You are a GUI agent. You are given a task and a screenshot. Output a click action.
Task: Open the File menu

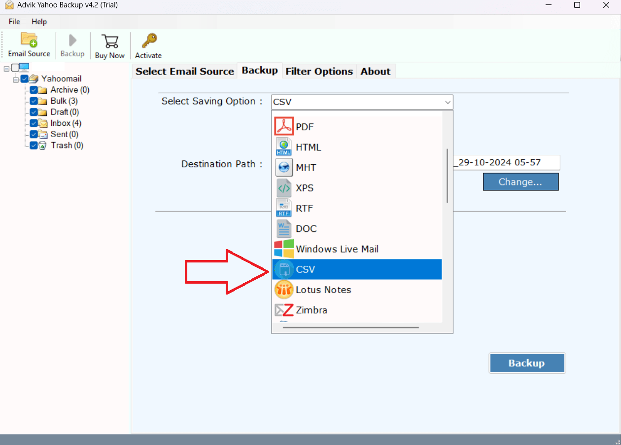(14, 22)
